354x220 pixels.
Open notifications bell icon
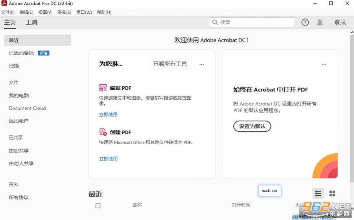tap(320, 22)
